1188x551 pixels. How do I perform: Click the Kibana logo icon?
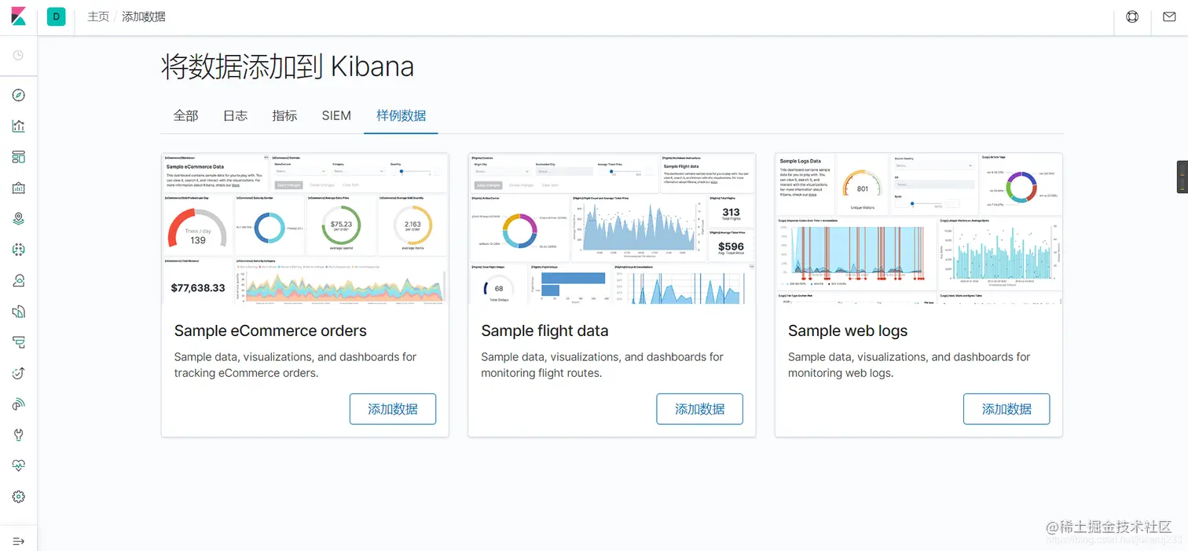(x=18, y=16)
